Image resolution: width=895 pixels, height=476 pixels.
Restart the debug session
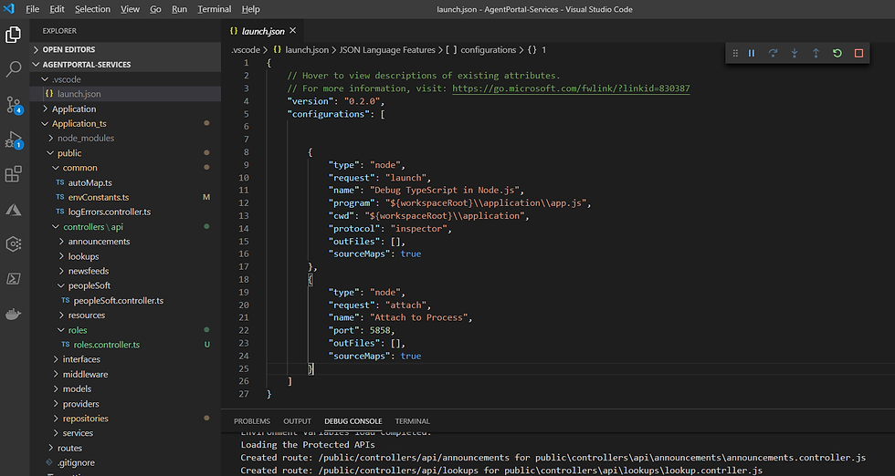pyautogui.click(x=837, y=53)
